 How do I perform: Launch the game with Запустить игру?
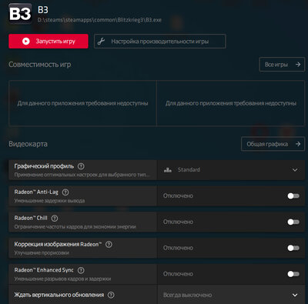49,41
